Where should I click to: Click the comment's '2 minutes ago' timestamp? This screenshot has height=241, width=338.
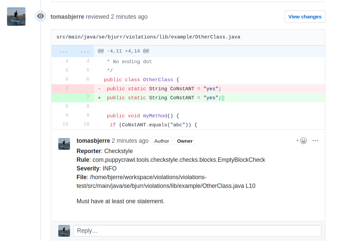click(x=130, y=141)
